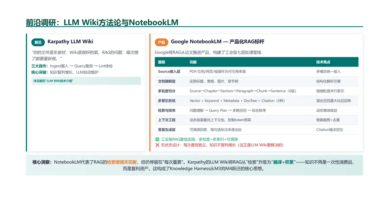The image size is (389, 219).
Task: Click the Karpathy LLM Wiki heading
Action: [70, 42]
